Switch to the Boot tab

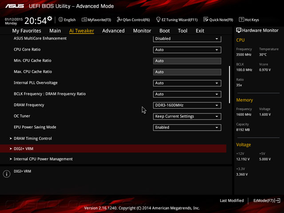tap(165, 31)
